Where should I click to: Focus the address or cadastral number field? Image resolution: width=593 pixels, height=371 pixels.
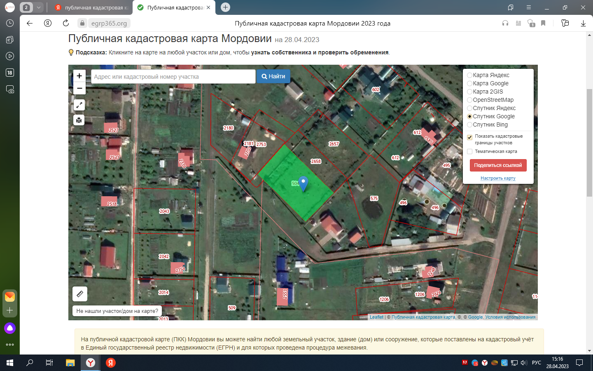[x=173, y=76]
